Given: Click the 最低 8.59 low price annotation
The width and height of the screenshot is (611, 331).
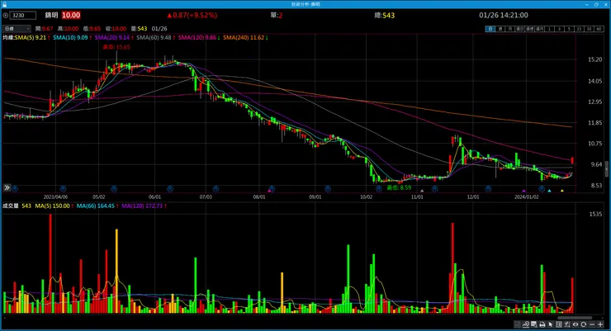Looking at the screenshot, I should click(399, 187).
